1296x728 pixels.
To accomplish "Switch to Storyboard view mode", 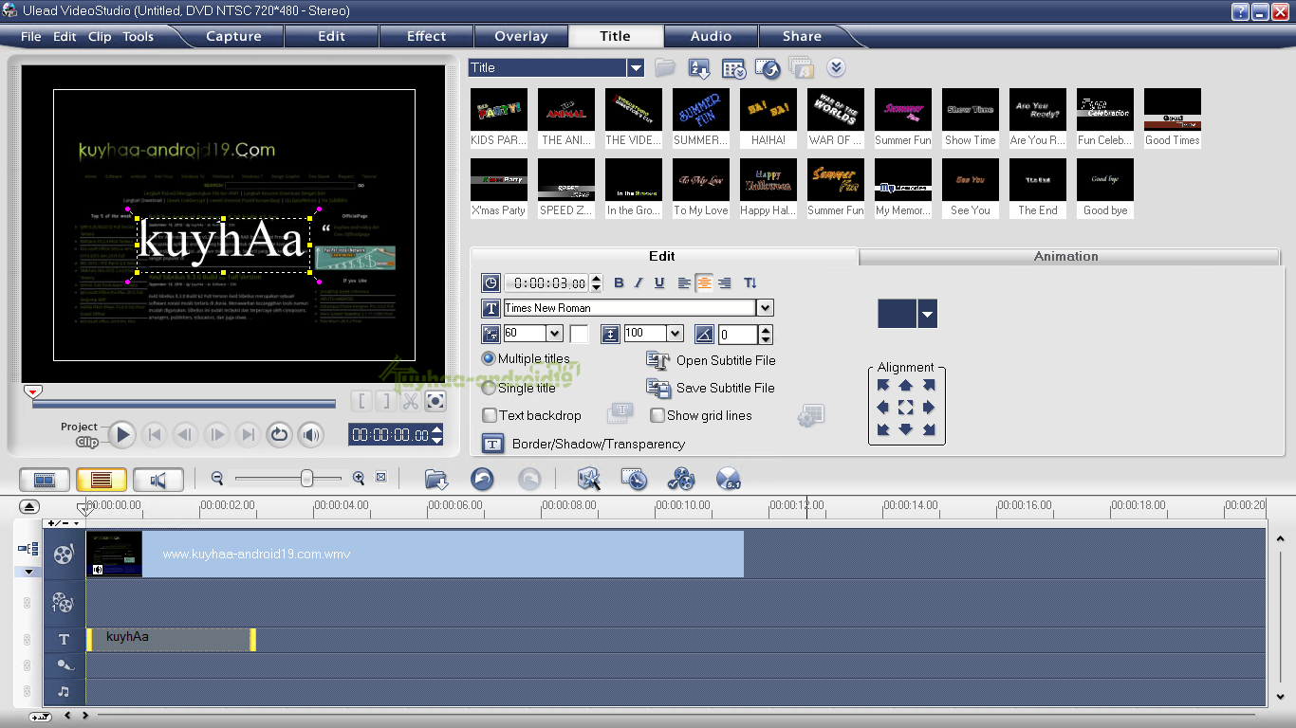I will pyautogui.click(x=44, y=481).
